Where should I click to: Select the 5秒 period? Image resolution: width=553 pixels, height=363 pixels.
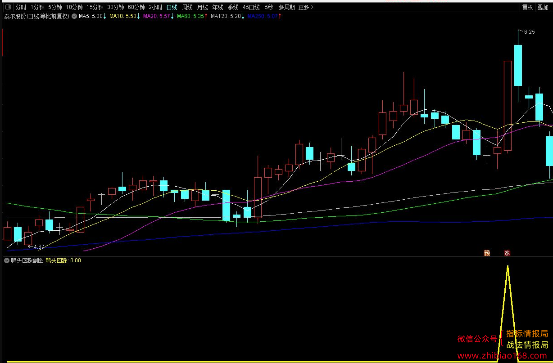[269, 7]
